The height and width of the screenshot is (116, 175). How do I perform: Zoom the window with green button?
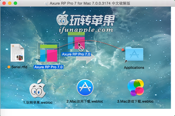point(15,3)
